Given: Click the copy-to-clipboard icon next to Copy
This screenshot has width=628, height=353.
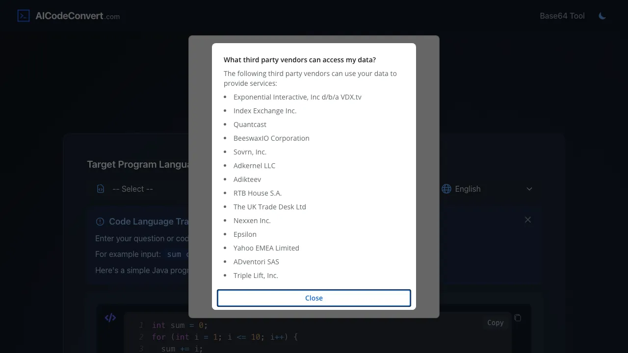Looking at the screenshot, I should (518, 318).
